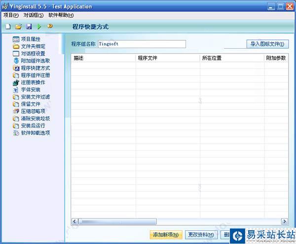The height and width of the screenshot is (244, 296).
Task: Select 安装文件过滤 in the sidebar
Action: (x=36, y=97)
